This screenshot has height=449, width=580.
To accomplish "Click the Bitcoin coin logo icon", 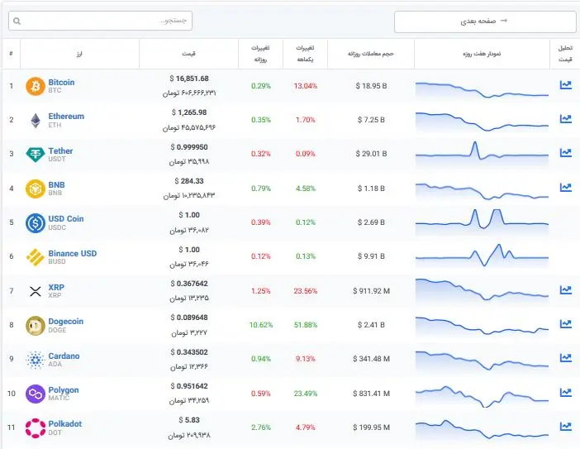I will pos(35,86).
